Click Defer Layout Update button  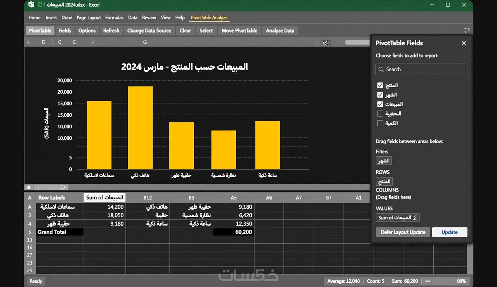pos(403,232)
